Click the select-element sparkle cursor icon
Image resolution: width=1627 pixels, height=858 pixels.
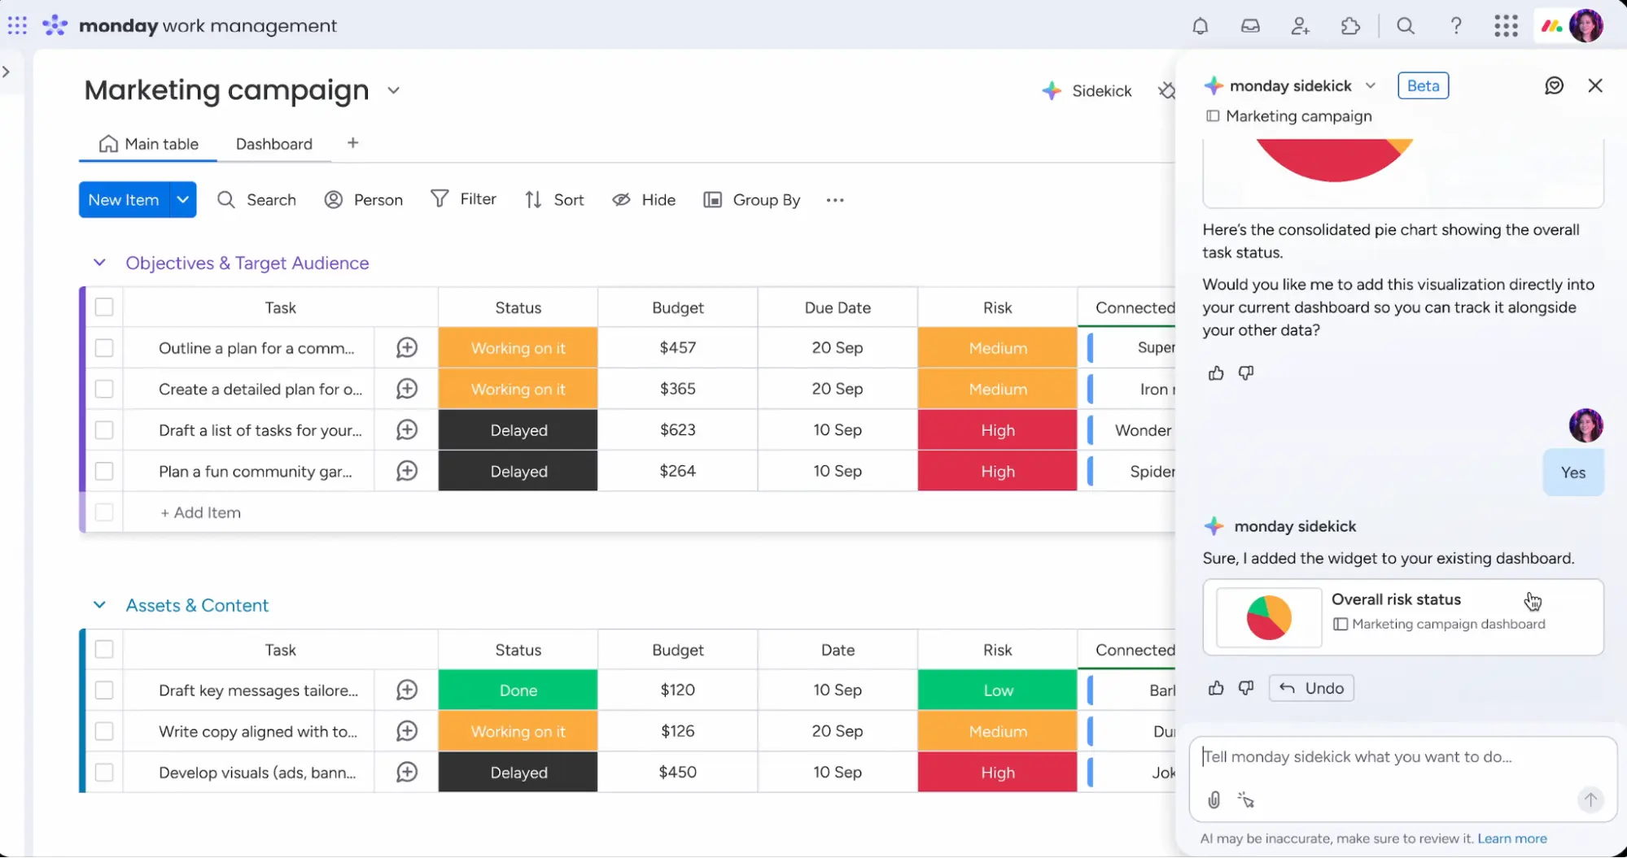[x=1246, y=800]
